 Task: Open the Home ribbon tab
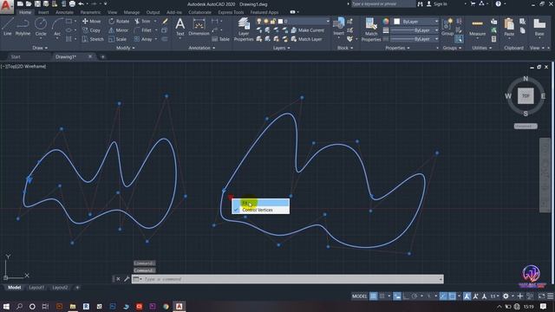tap(25, 12)
